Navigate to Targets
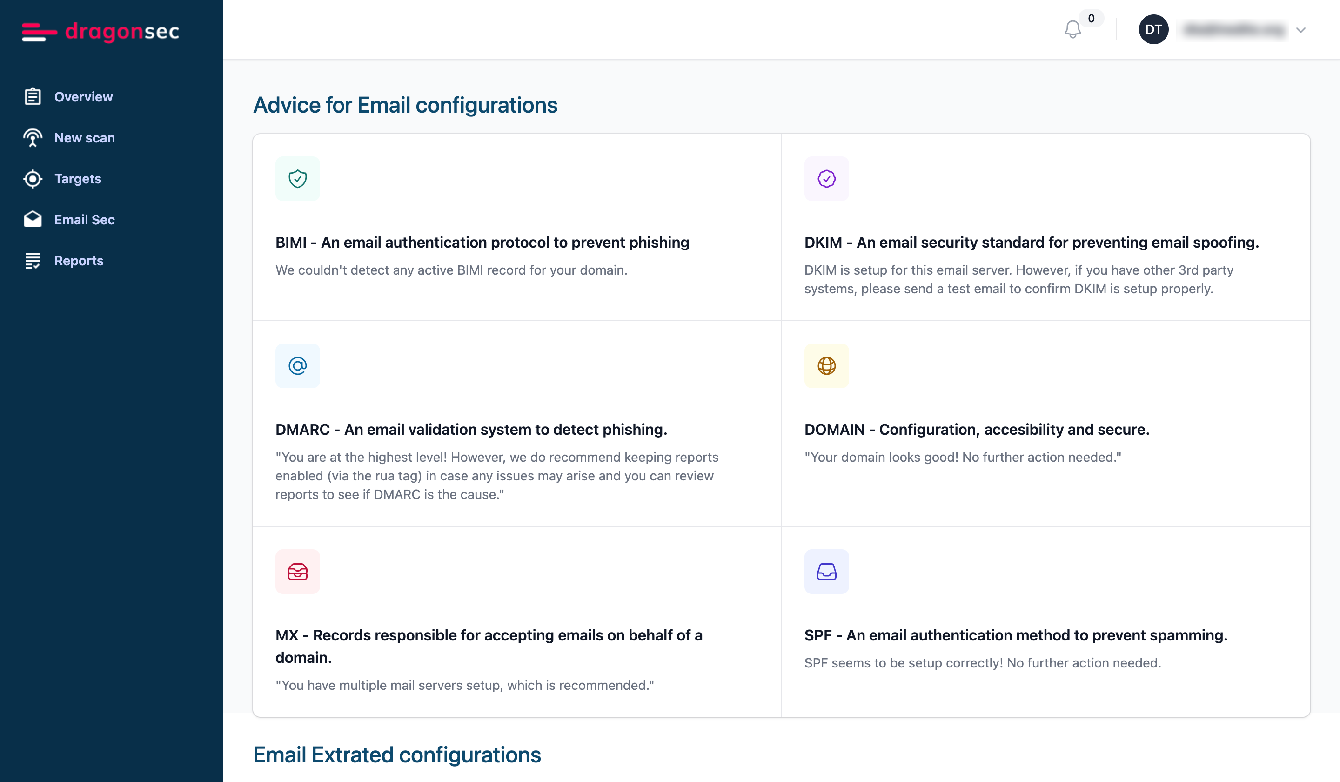1340x782 pixels. pyautogui.click(x=78, y=179)
